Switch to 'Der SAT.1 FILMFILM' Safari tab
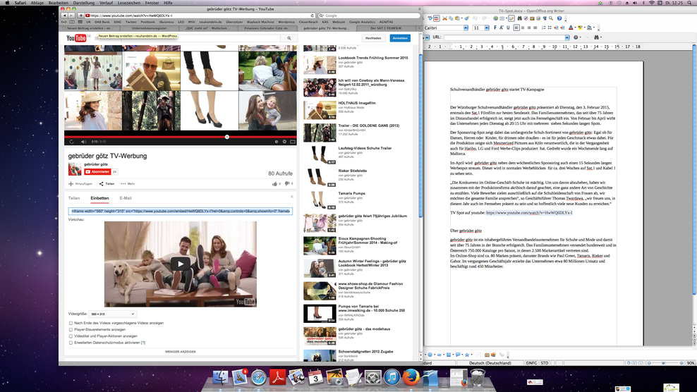The width and height of the screenshot is (697, 392). coord(385,28)
